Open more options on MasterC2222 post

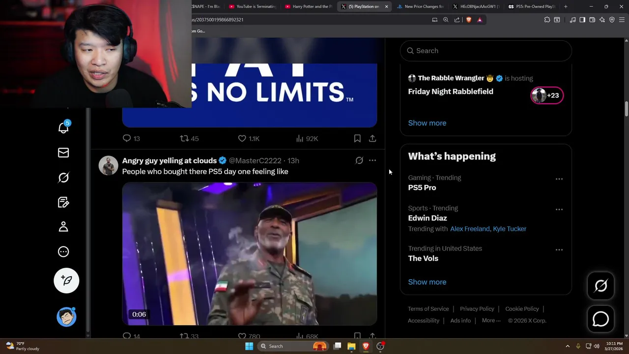372,160
